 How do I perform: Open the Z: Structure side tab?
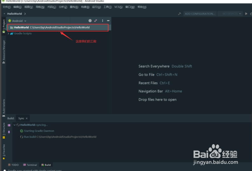coord(4,131)
